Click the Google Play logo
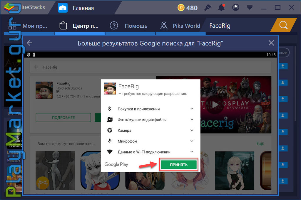Image resolution: width=301 pixels, height=200 pixels. tap(116, 164)
